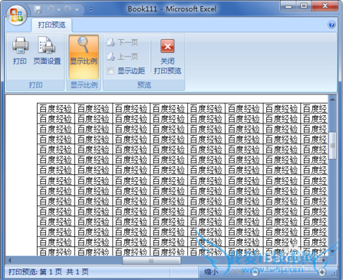Click 关闭打印预览 red X button
Viewport: 343px width, 280px height.
pyautogui.click(x=167, y=56)
